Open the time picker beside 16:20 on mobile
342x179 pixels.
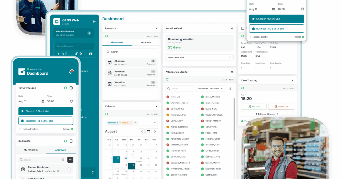(x=72, y=101)
